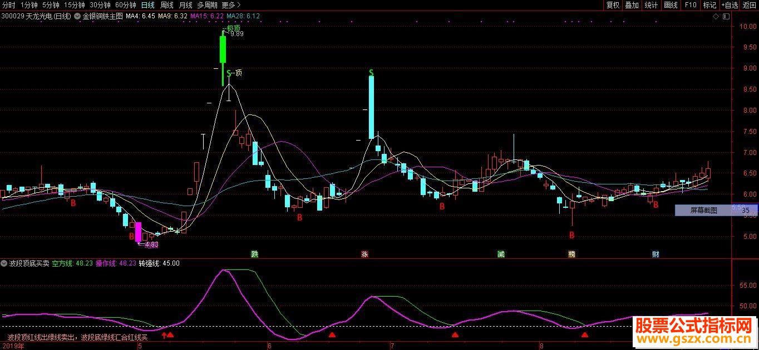Activate the 画线 drawing tools button
The height and width of the screenshot is (350, 759).
pos(671,5)
